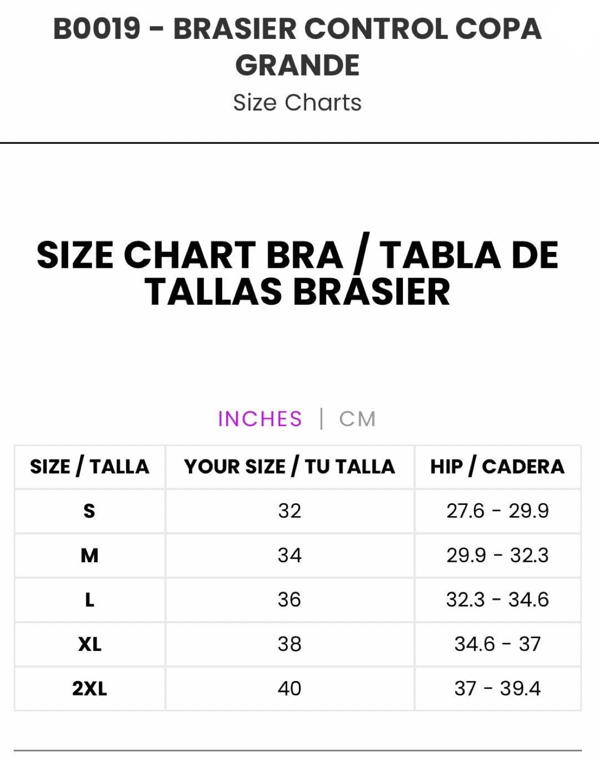Select the XL size row label
Image resolution: width=599 pixels, height=762 pixels.
coord(90,644)
